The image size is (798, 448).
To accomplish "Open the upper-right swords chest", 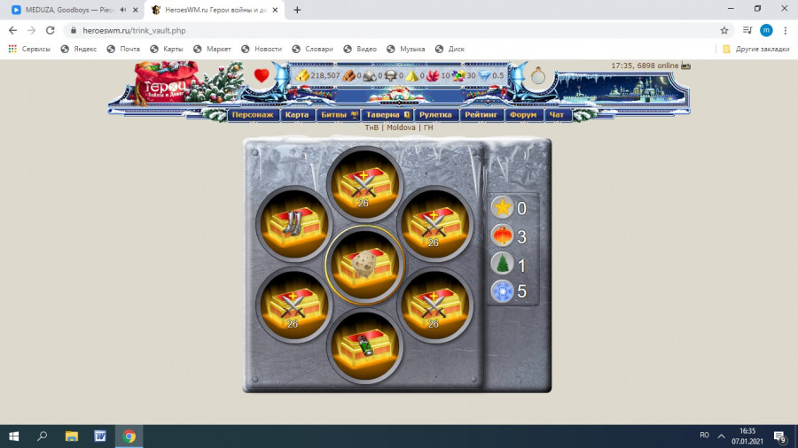I will click(x=435, y=224).
